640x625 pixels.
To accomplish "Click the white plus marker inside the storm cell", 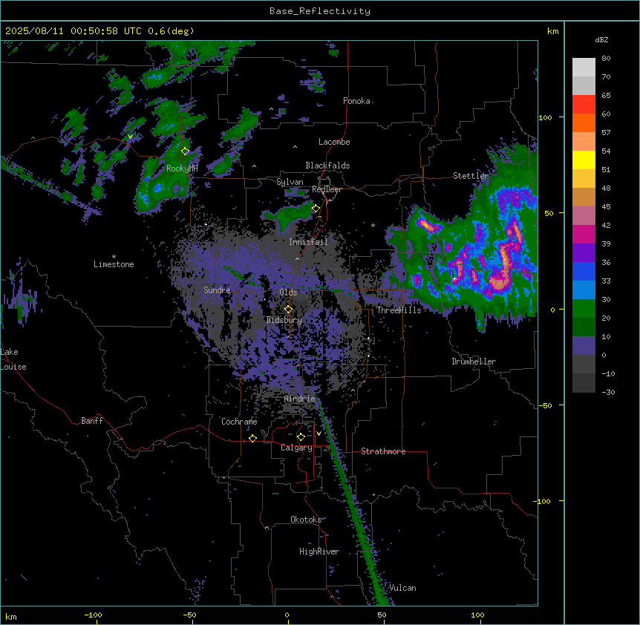I will pyautogui.click(x=454, y=278).
